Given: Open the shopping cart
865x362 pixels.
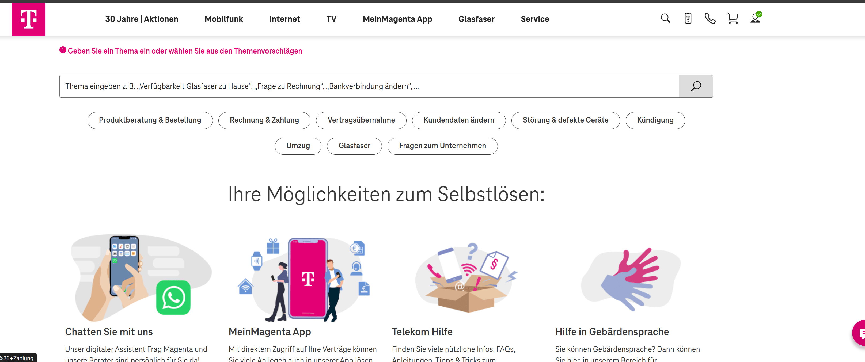Looking at the screenshot, I should (x=732, y=18).
